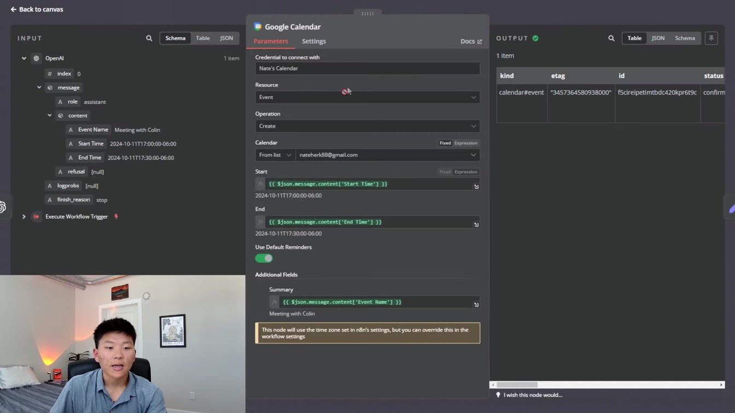Screen dimensions: 735x413
Task: Switch output view to Schema
Action: click(685, 38)
